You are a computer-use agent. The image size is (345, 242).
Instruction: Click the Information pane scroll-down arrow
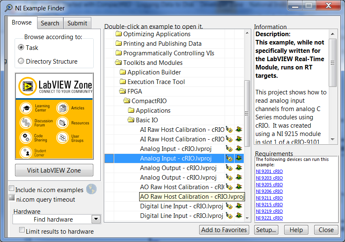(332, 139)
